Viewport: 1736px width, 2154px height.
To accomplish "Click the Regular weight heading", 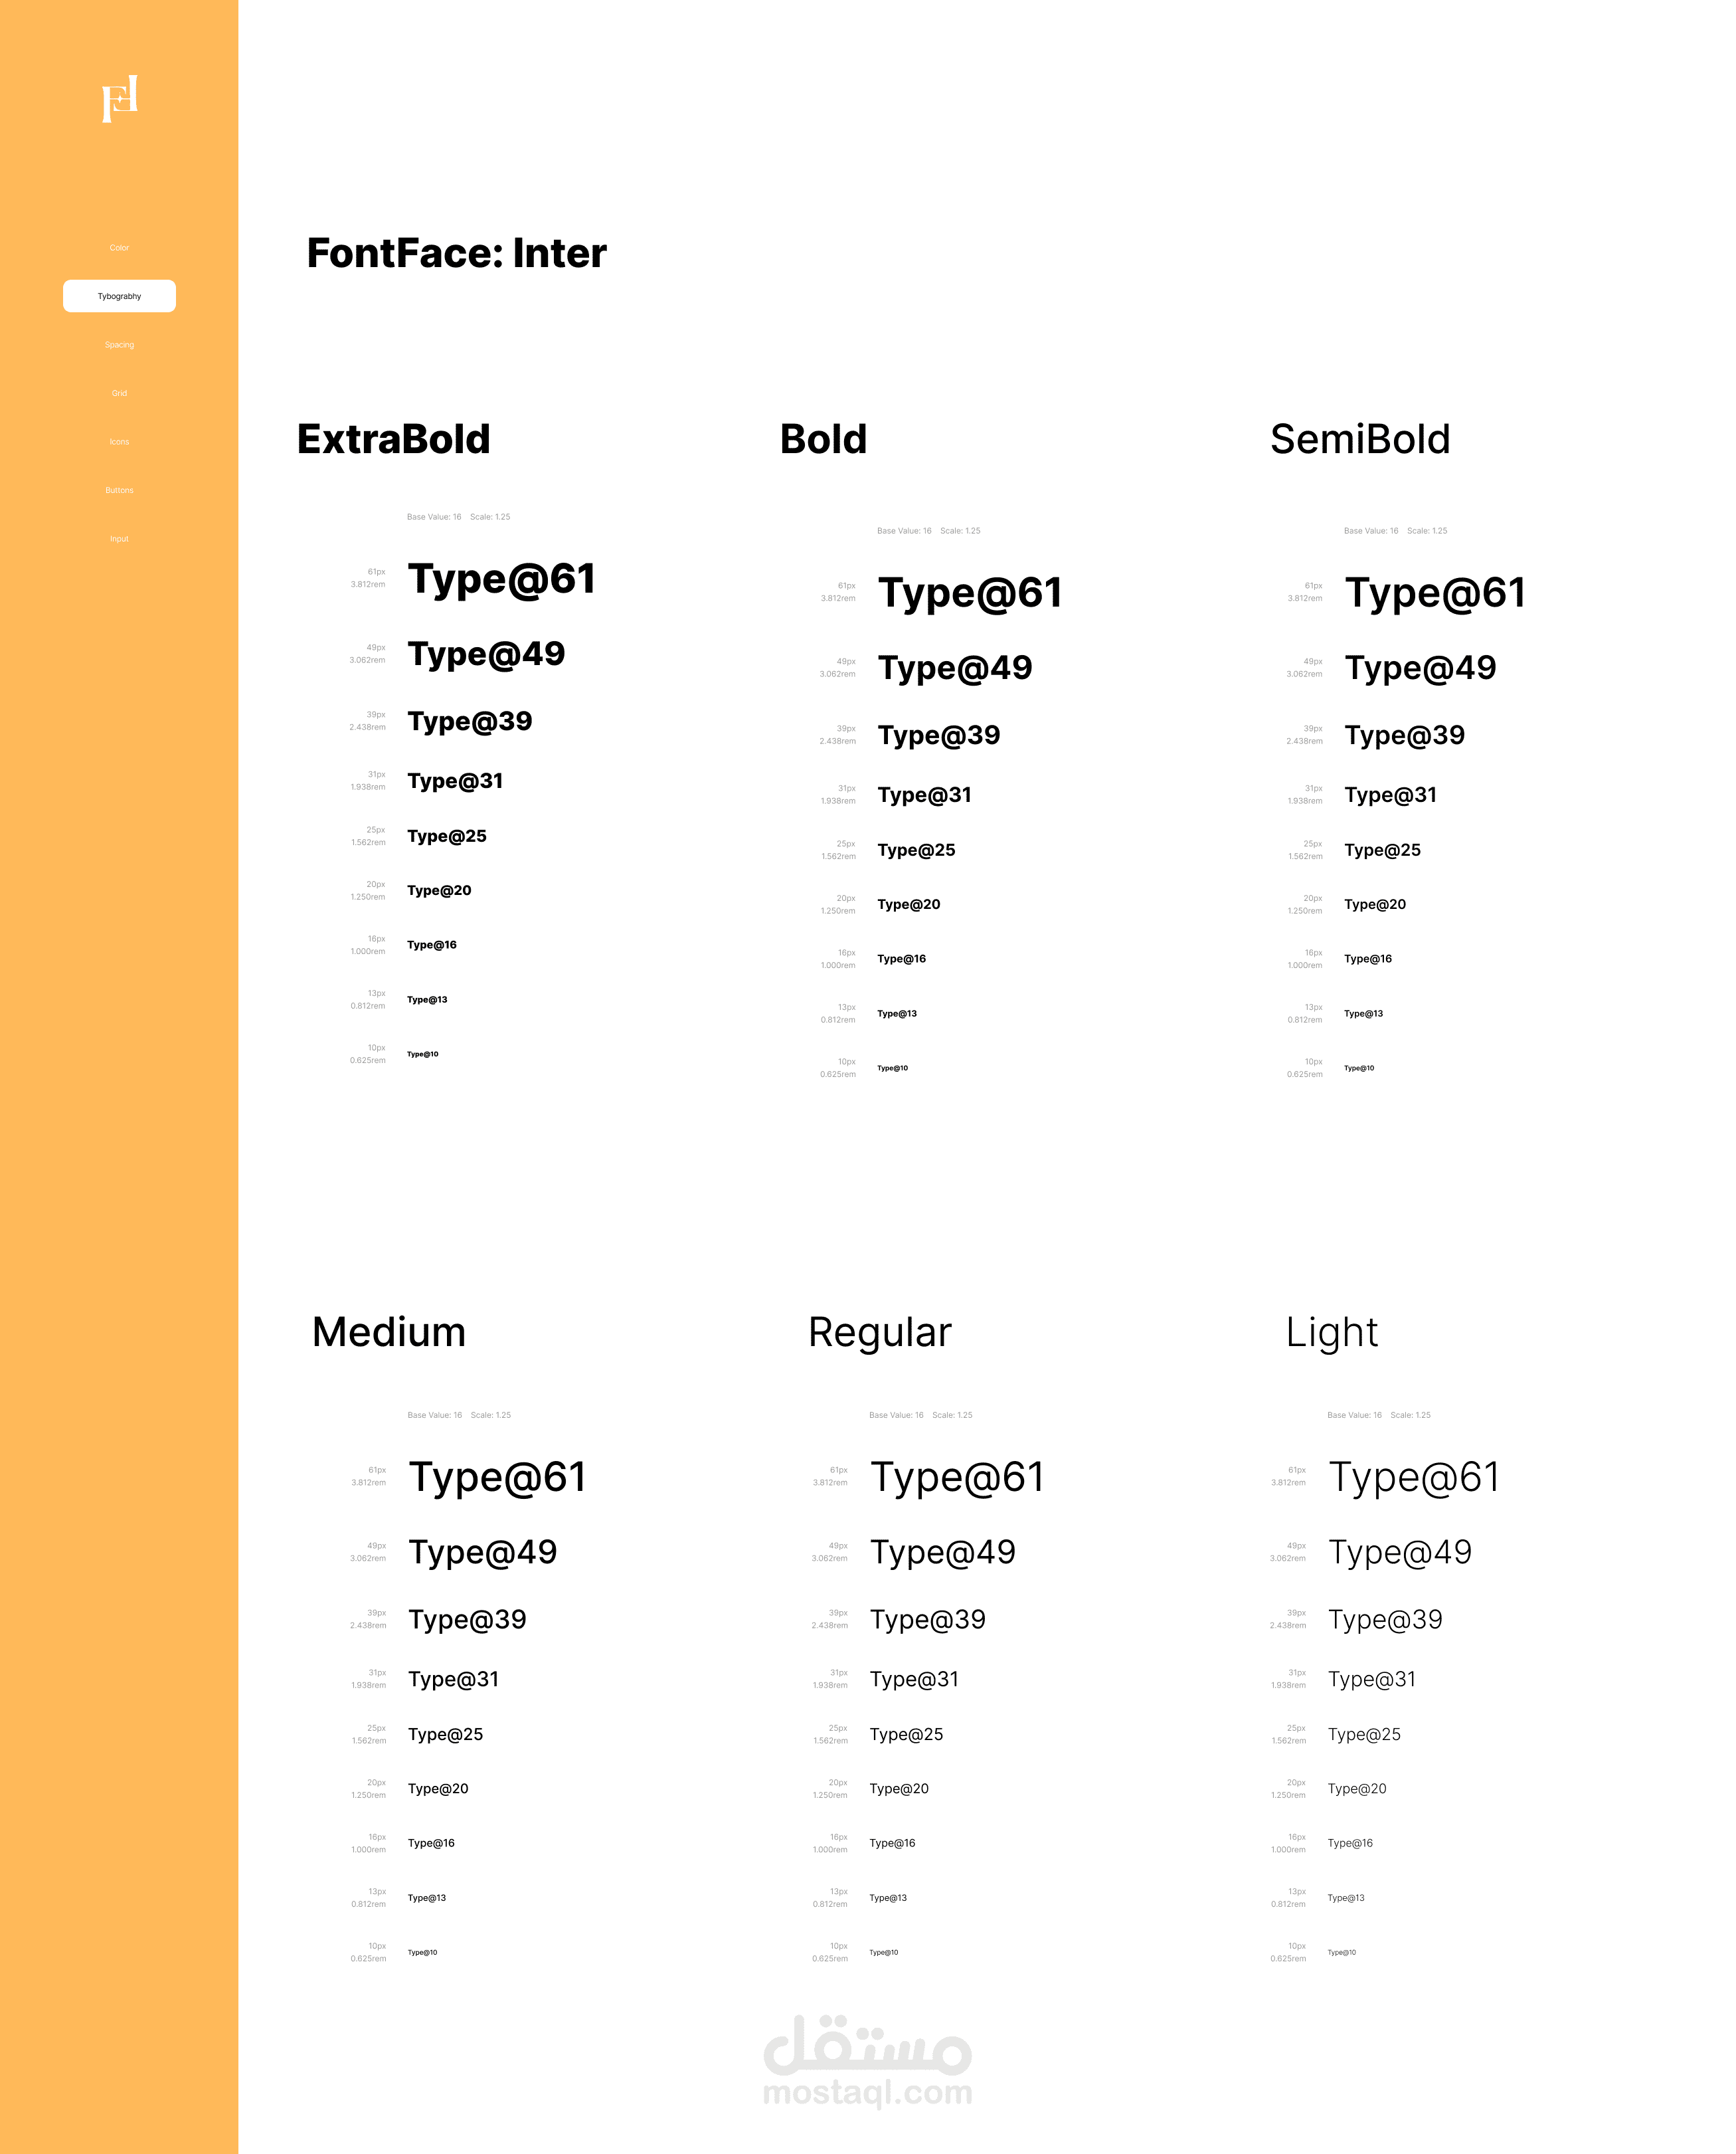I will [879, 1333].
